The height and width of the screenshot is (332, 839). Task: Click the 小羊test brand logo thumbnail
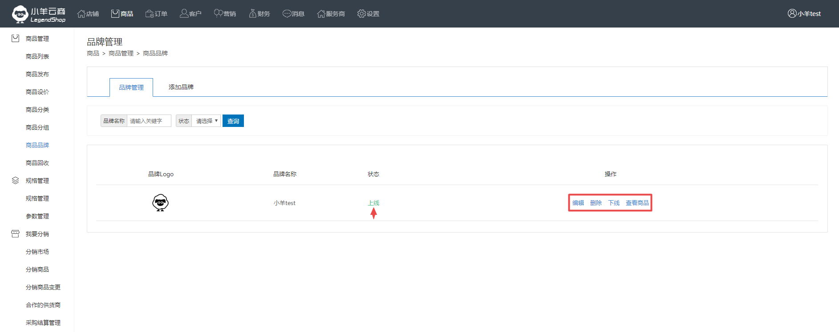[160, 203]
